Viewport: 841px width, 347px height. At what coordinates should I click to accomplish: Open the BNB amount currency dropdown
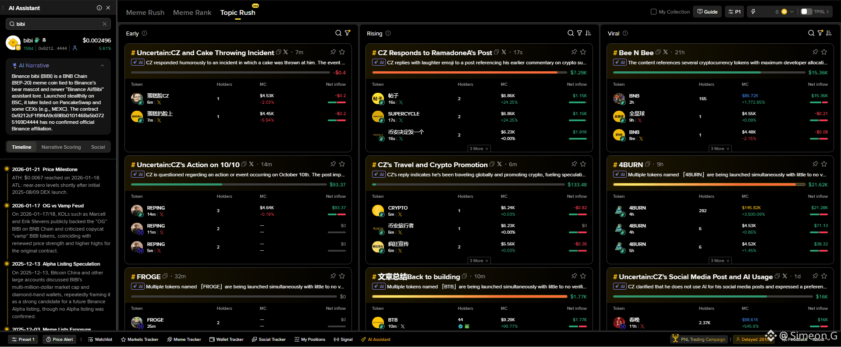791,12
